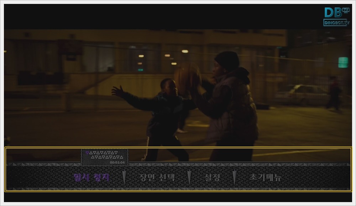
Task: Go to 초기메뉴 top menu
Action: point(266,177)
